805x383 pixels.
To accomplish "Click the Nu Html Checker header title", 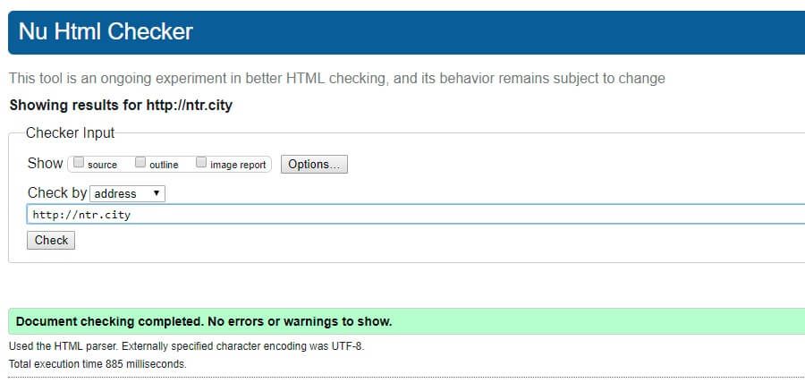I will point(106,32).
